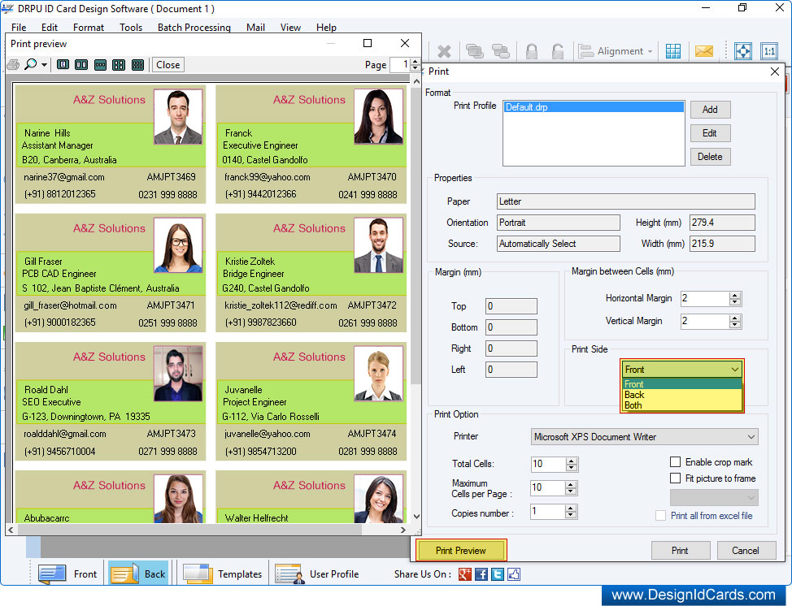Open the Alignment dropdown in toolbar
792x606 pixels.
(x=616, y=51)
